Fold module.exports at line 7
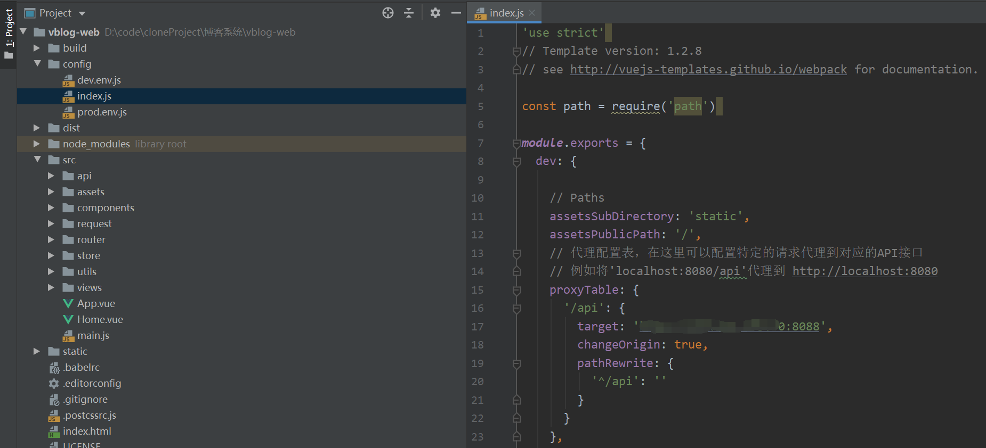 pyautogui.click(x=516, y=143)
